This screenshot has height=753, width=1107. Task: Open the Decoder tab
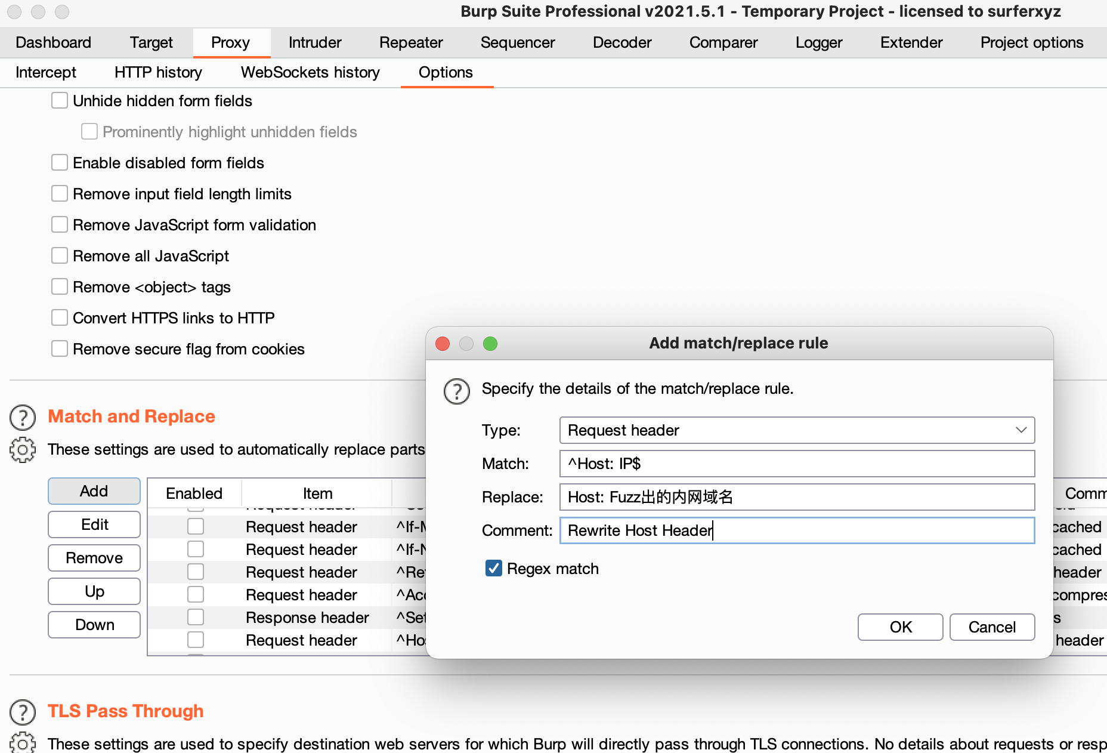622,42
